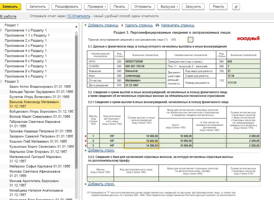Image resolution: width=274 pixels, height=200 pixels.
Task: Select Громова Надежда Петровна in the tree
Action: click(x=41, y=131)
